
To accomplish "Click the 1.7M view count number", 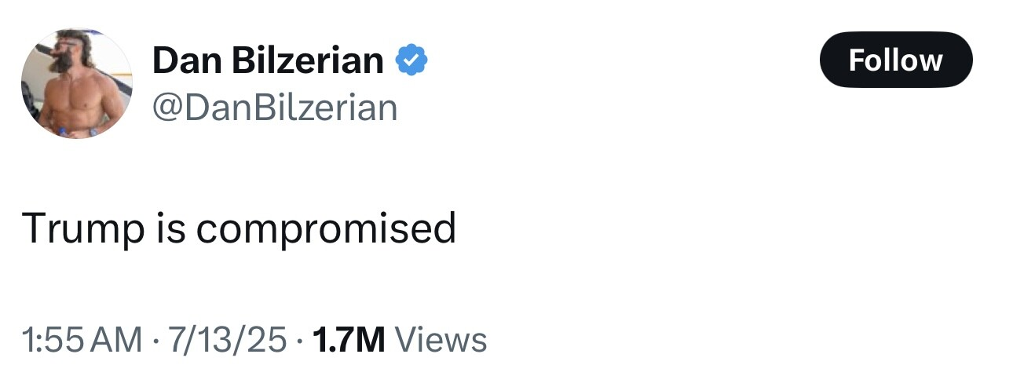I will point(348,341).
